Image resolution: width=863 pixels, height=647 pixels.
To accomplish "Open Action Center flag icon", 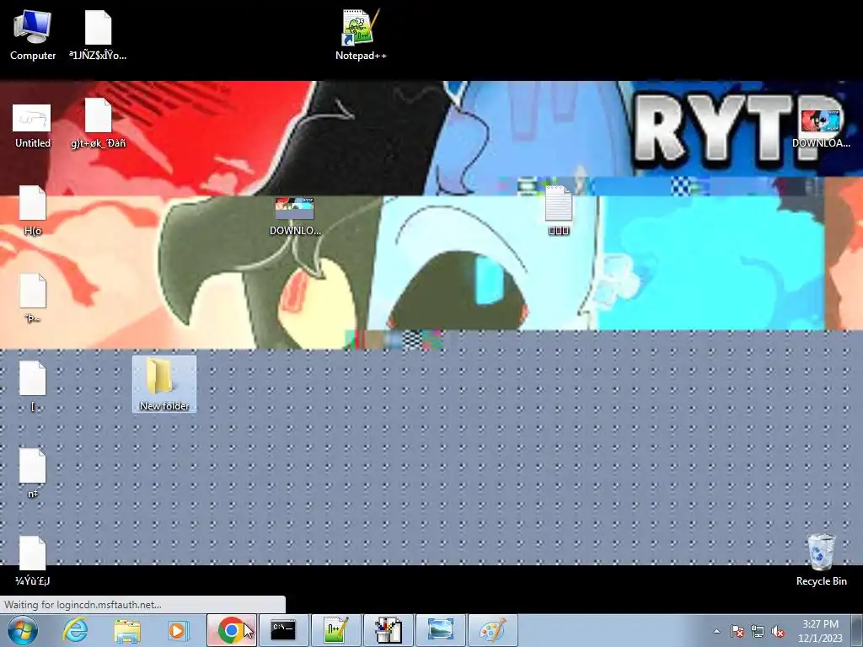I will click(737, 631).
